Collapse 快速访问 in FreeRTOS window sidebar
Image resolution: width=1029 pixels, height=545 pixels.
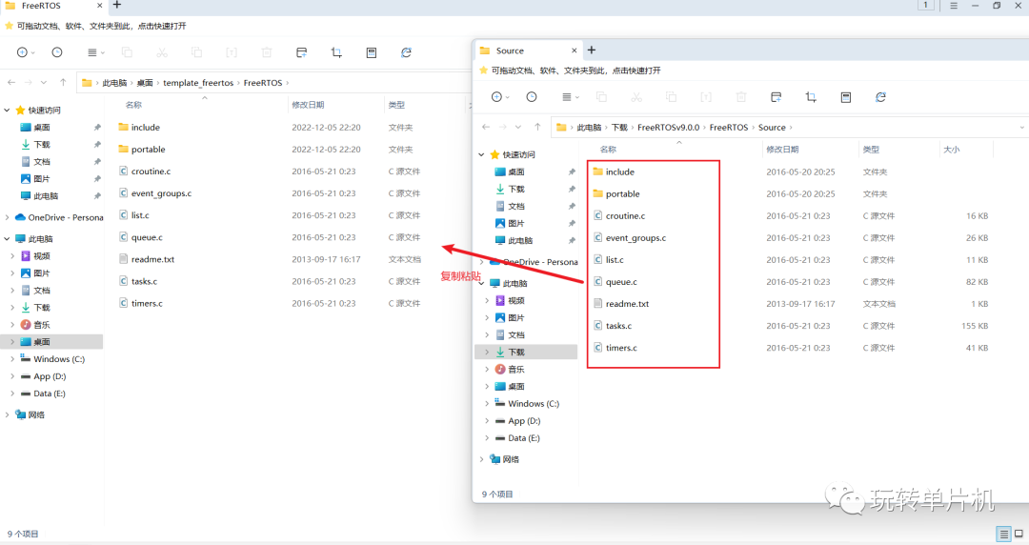pyautogui.click(x=8, y=111)
